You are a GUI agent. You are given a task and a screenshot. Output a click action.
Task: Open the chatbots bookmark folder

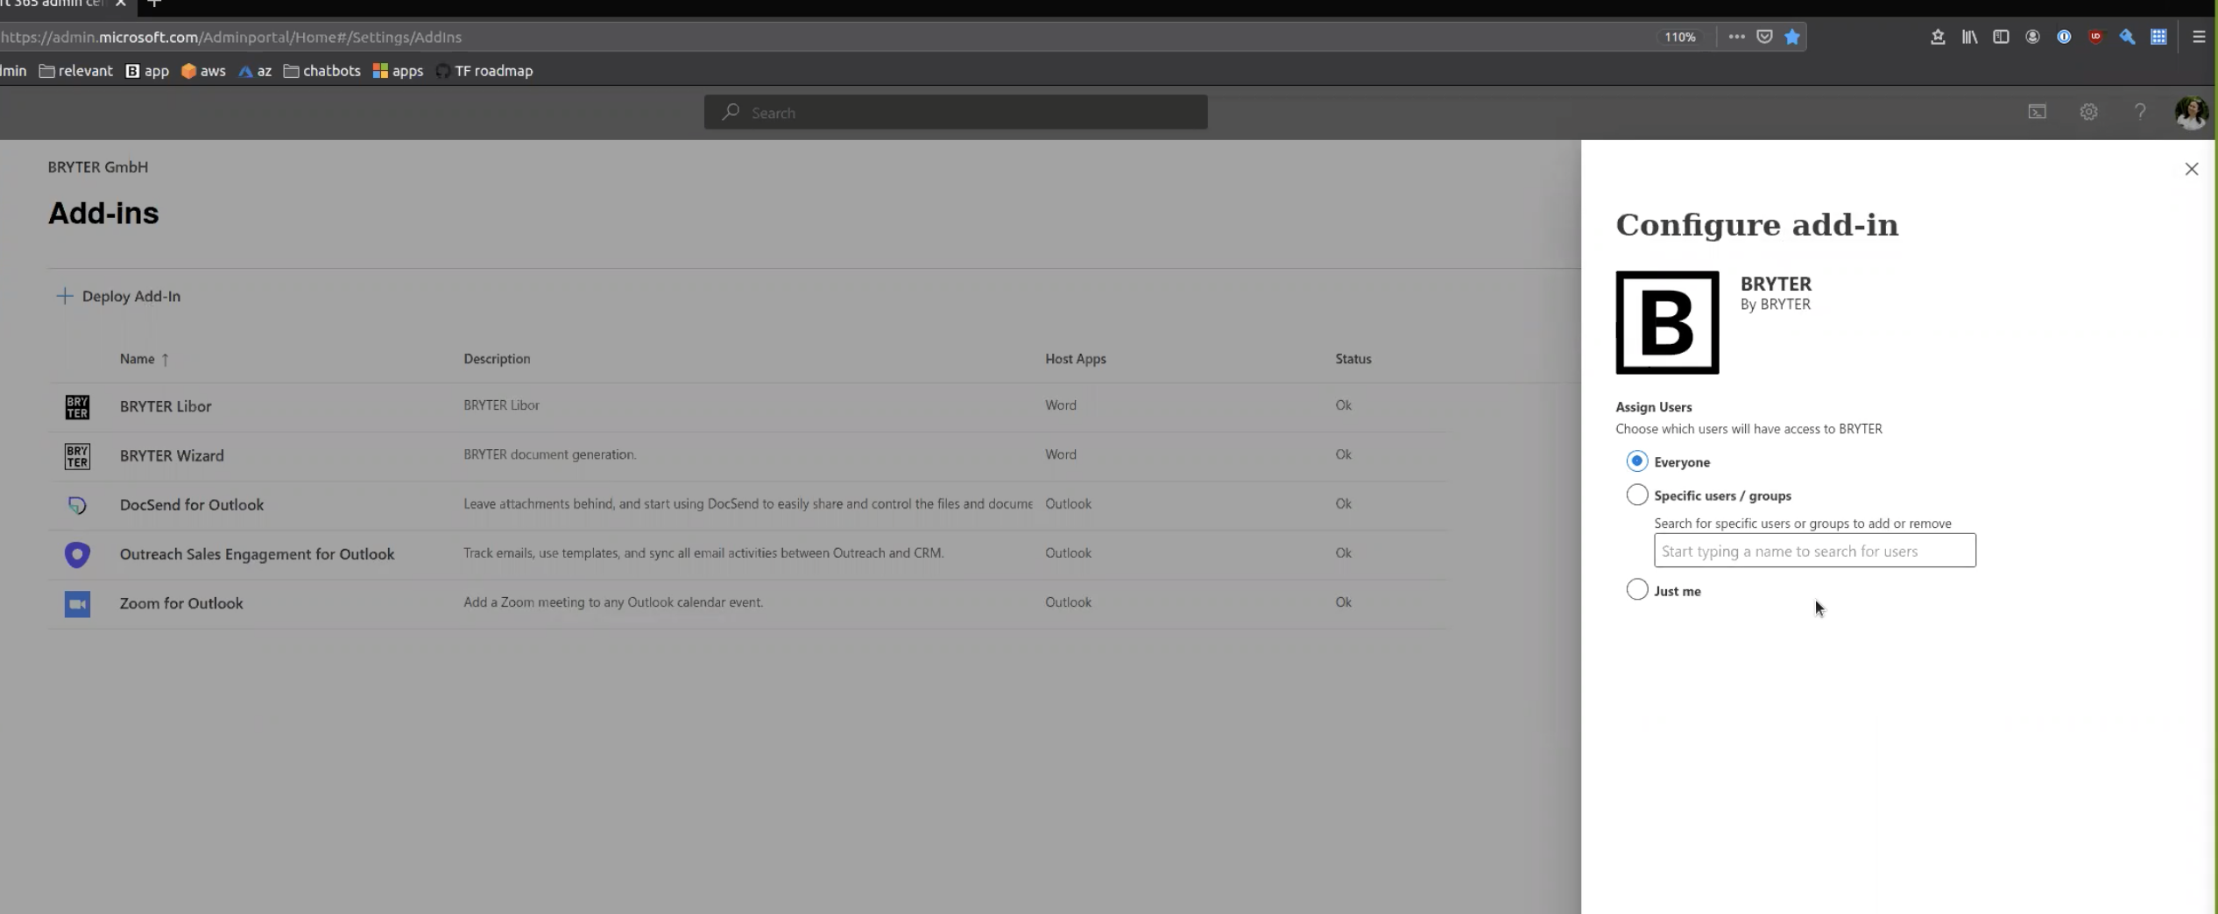pyautogui.click(x=321, y=71)
